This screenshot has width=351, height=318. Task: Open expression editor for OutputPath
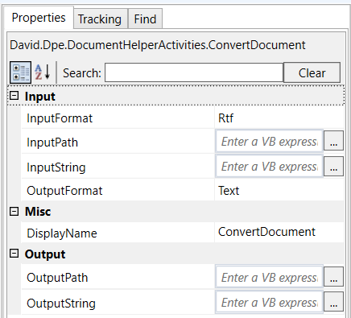333,277
